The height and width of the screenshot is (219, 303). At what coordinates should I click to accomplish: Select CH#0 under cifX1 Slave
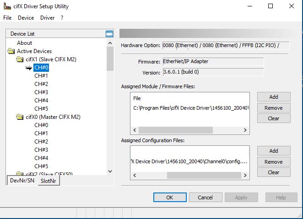(41, 68)
